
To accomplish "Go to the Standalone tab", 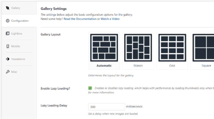I will pyautogui.click(x=18, y=59).
